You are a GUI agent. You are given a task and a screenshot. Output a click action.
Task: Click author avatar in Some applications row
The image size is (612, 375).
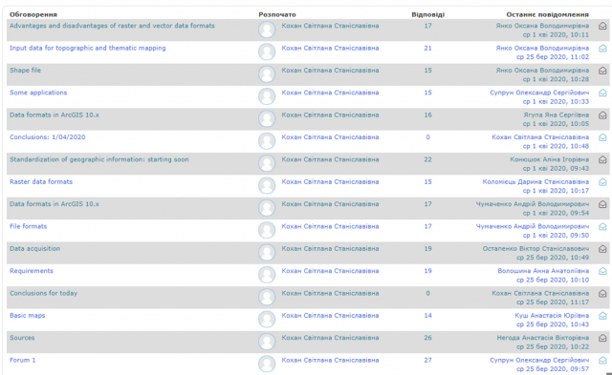tap(267, 96)
